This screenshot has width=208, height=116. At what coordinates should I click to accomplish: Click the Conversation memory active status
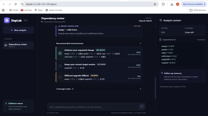pyautogui.click(x=53, y=22)
